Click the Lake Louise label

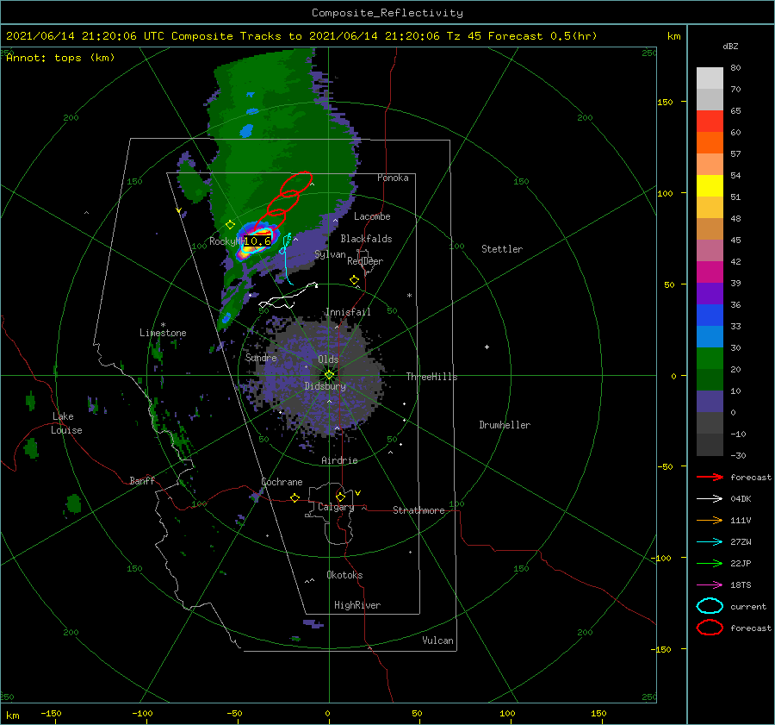[66, 423]
